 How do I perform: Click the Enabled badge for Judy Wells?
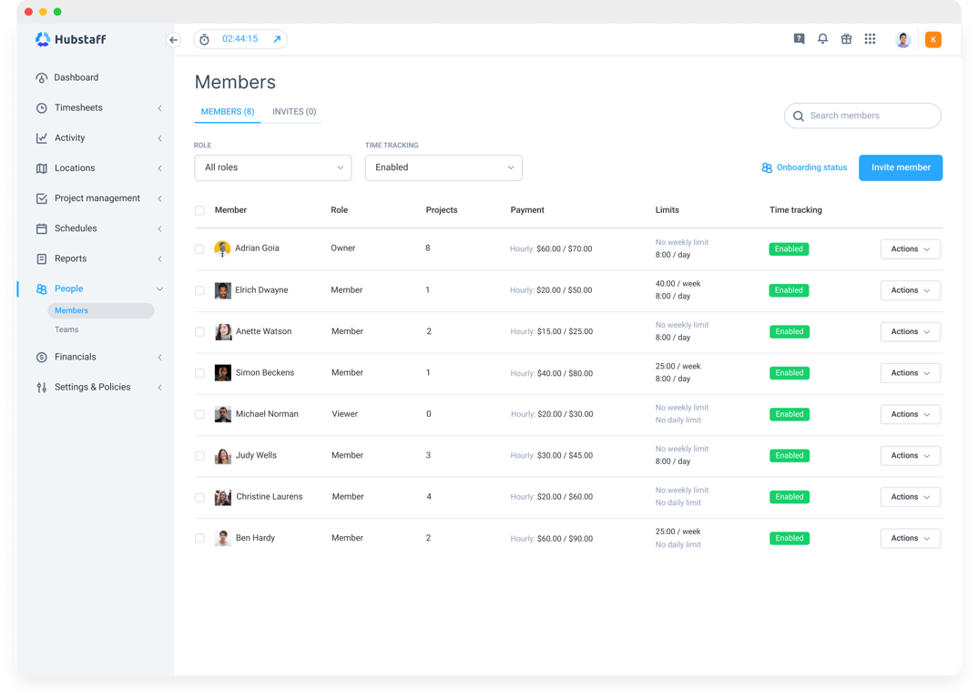click(790, 456)
